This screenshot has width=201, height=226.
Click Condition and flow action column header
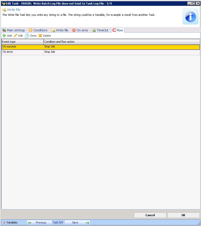point(121,42)
